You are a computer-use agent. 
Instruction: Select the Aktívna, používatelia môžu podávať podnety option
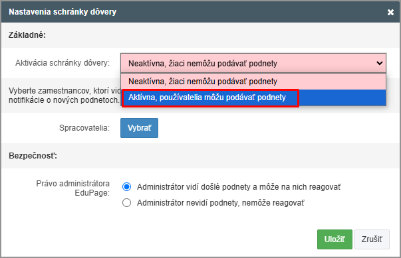tap(253, 97)
